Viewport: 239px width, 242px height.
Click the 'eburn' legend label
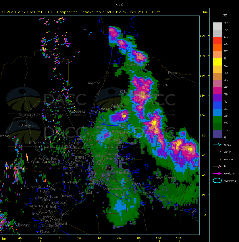tap(228, 159)
